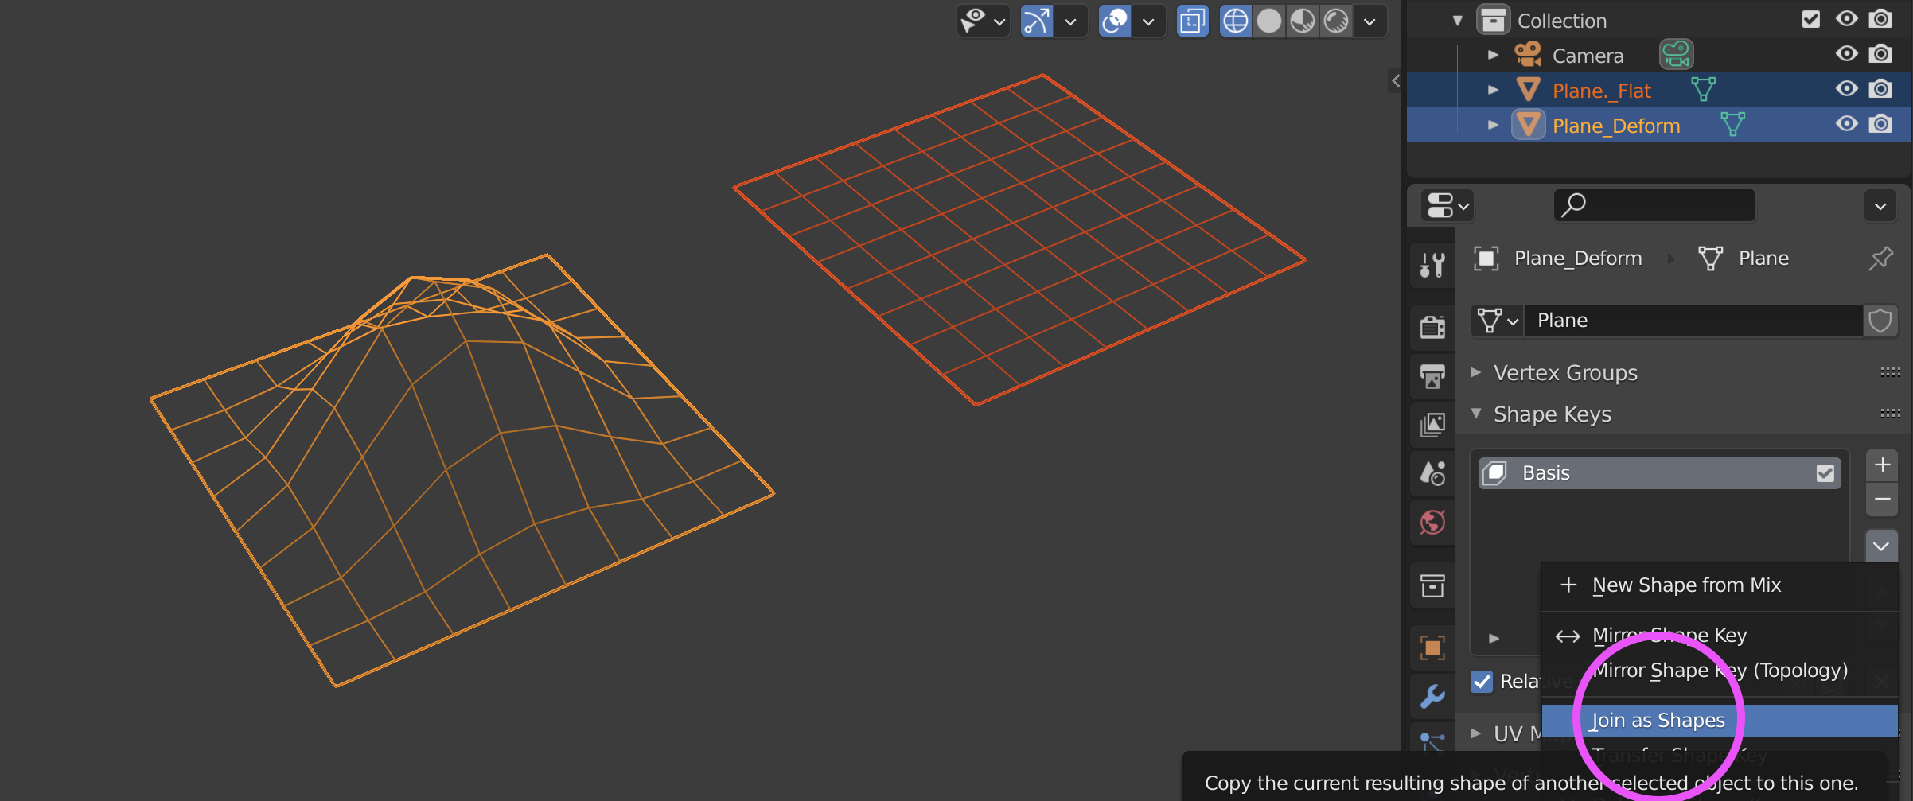Choose New Shape from Mix
Viewport: 1913px width, 801px height.
click(x=1720, y=585)
